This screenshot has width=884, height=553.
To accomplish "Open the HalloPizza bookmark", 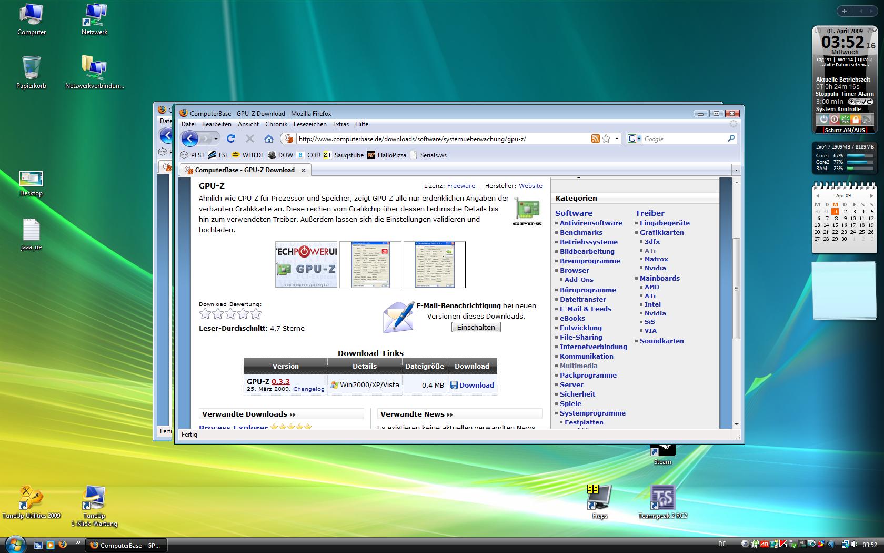I will tap(387, 155).
